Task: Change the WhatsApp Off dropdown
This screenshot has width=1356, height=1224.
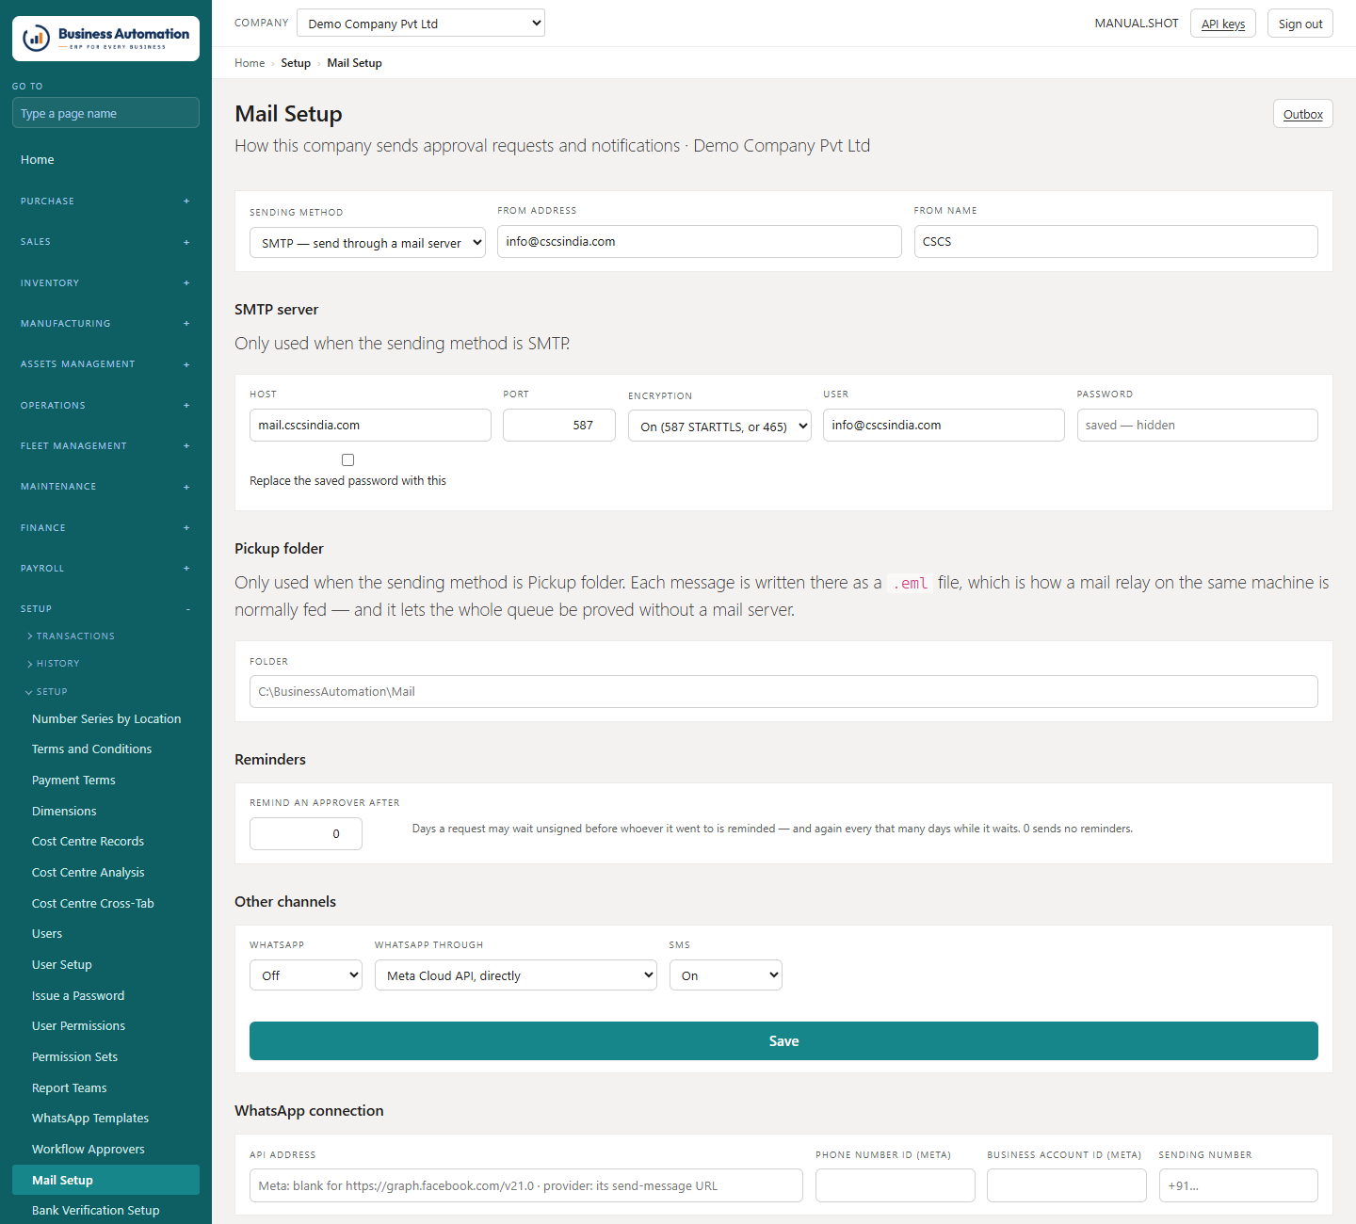Action: click(306, 975)
